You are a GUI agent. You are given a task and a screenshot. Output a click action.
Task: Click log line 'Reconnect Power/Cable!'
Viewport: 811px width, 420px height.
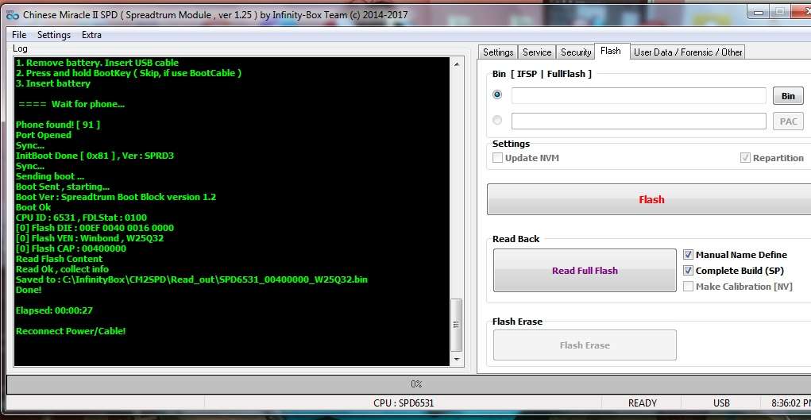[71, 331]
